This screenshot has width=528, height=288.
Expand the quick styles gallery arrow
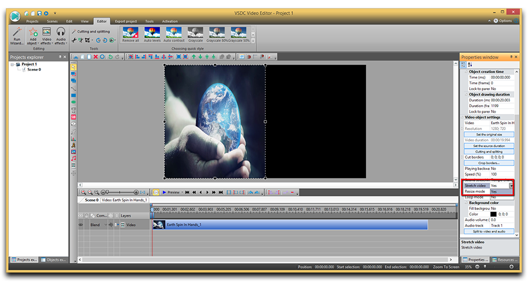click(253, 40)
